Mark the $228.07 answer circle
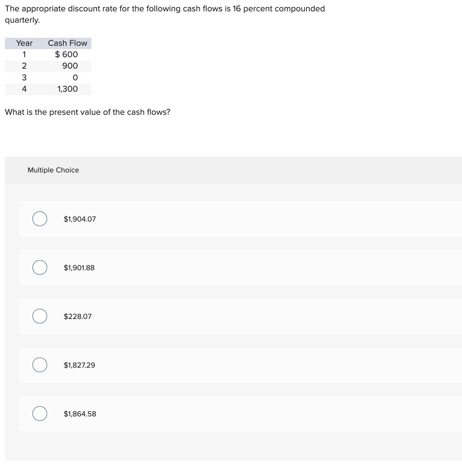 (x=40, y=316)
